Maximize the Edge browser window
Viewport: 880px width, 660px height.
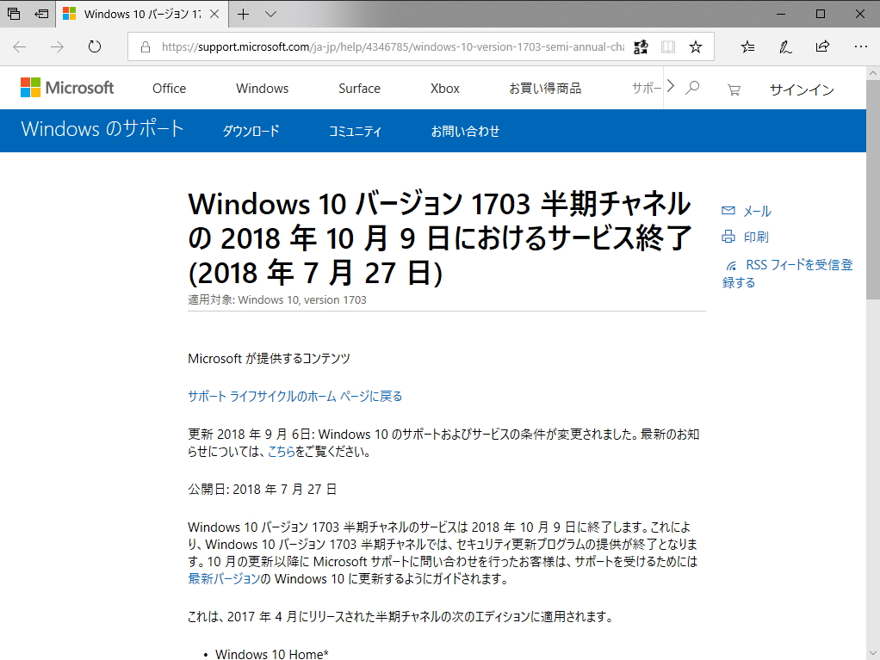click(x=821, y=14)
